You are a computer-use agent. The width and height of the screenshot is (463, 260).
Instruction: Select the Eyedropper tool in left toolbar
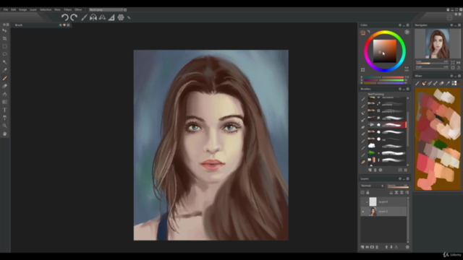pyautogui.click(x=5, y=70)
